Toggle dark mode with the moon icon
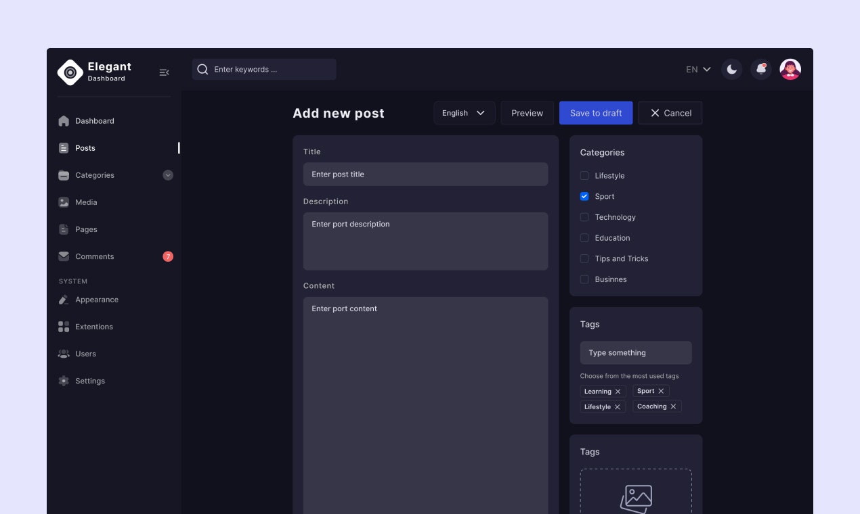The image size is (860, 514). click(x=732, y=69)
